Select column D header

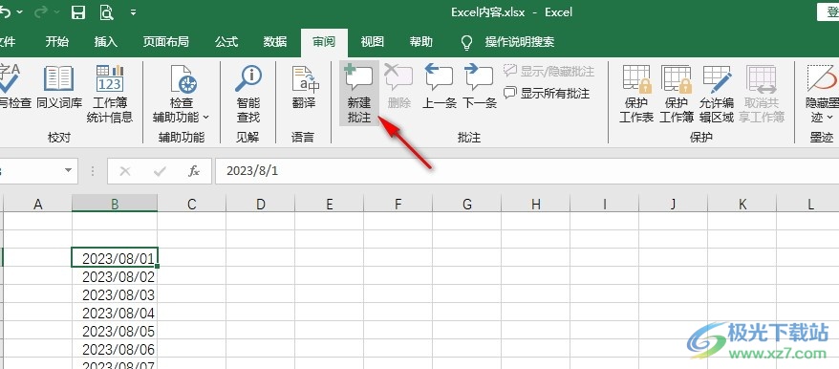click(x=260, y=204)
